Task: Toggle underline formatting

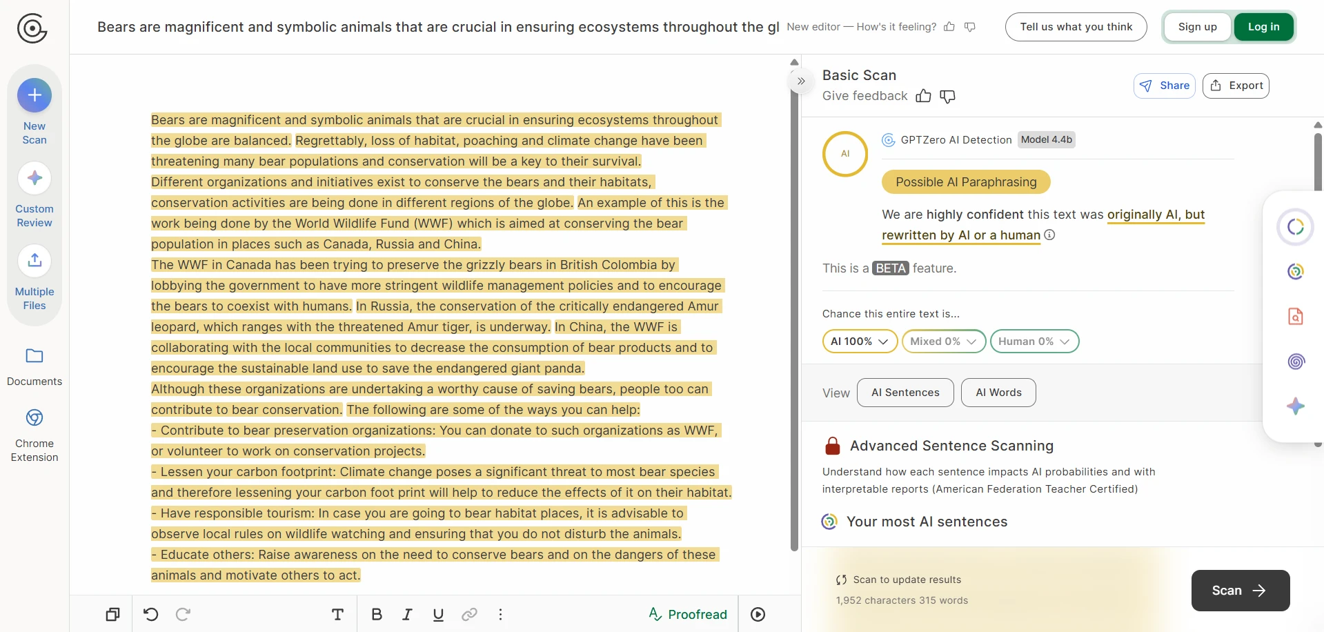Action: point(438,614)
